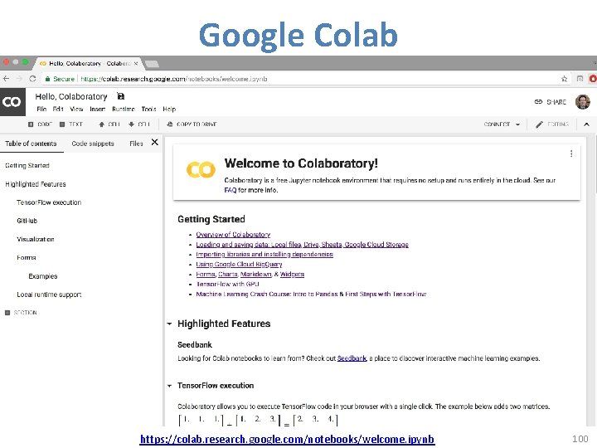Open the Edit menu

[x=58, y=109]
